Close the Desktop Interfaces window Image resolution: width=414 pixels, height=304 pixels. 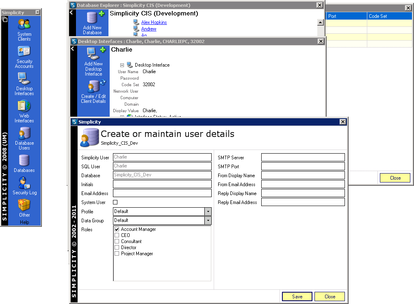tap(321, 41)
